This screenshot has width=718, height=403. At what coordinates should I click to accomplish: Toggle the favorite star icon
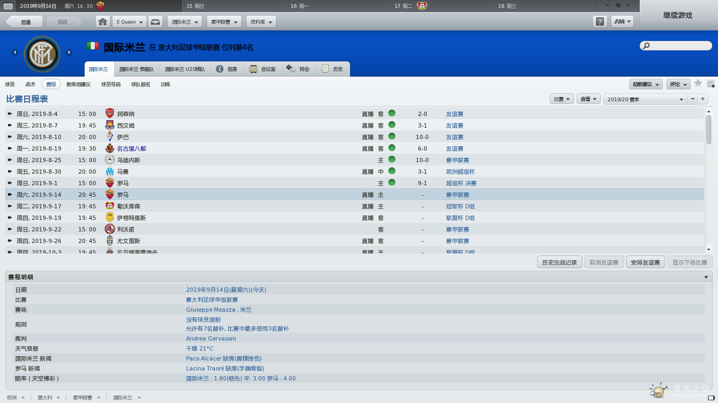click(698, 83)
